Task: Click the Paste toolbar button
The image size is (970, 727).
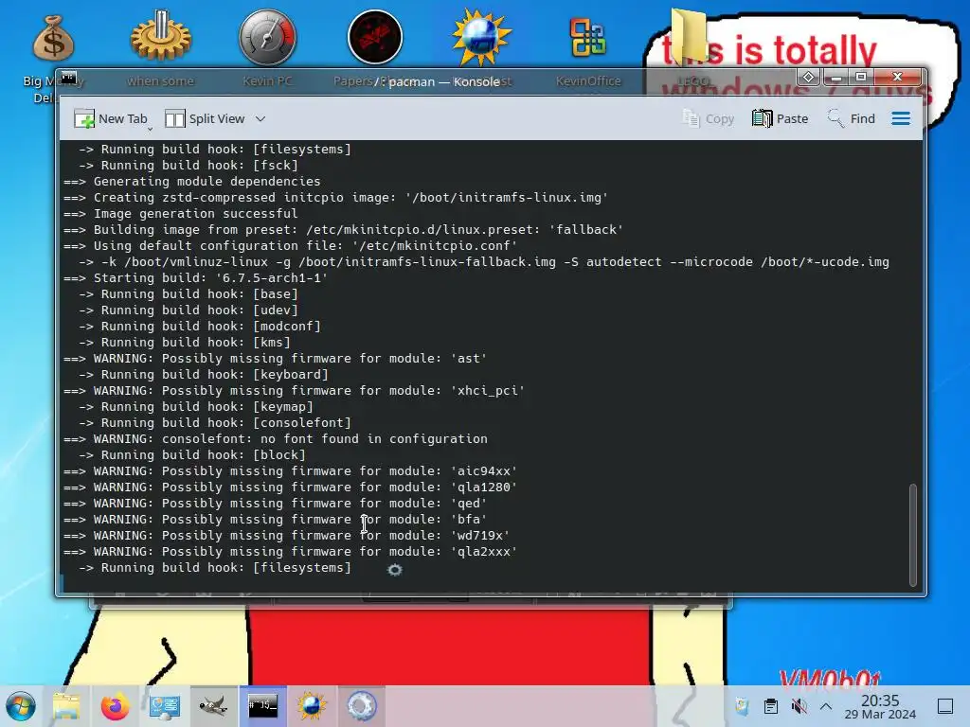Action: (x=781, y=118)
